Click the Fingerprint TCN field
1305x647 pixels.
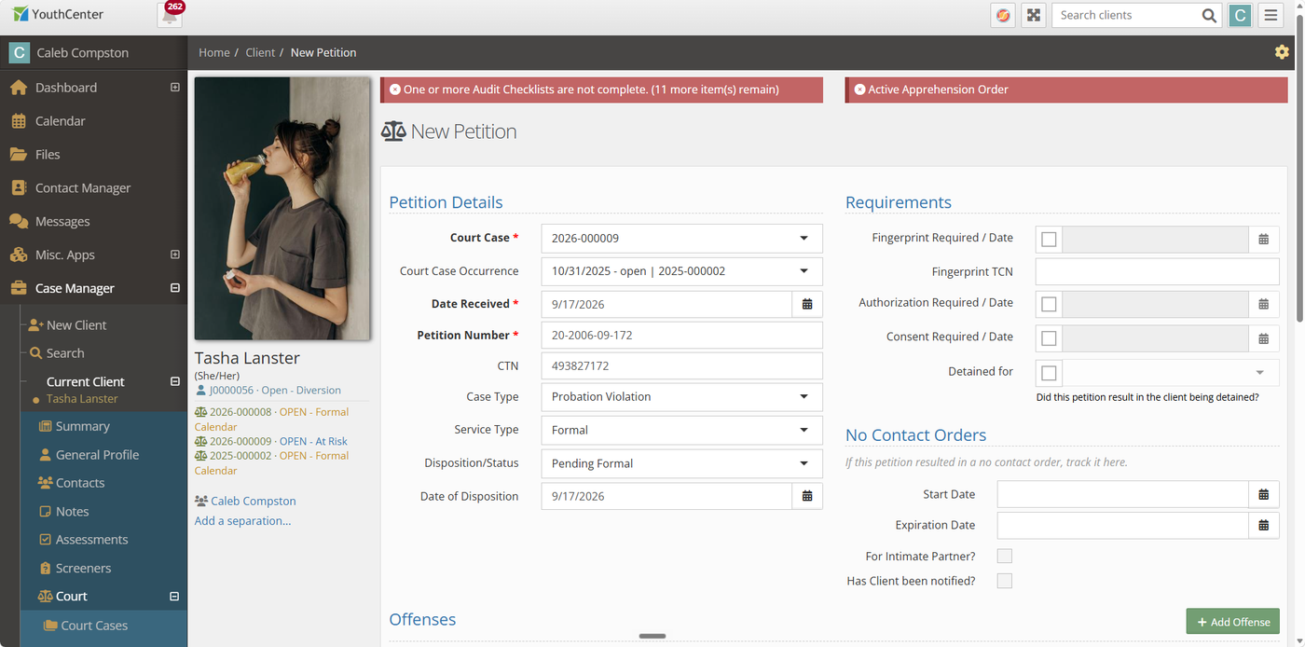[1157, 272]
